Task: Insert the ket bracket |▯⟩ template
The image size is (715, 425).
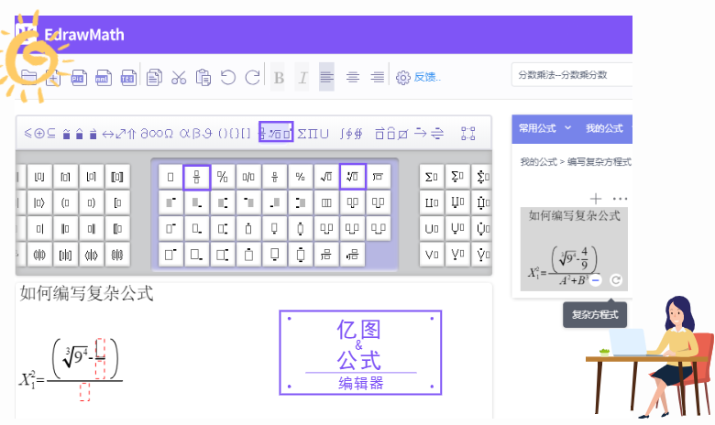Action: (x=39, y=202)
